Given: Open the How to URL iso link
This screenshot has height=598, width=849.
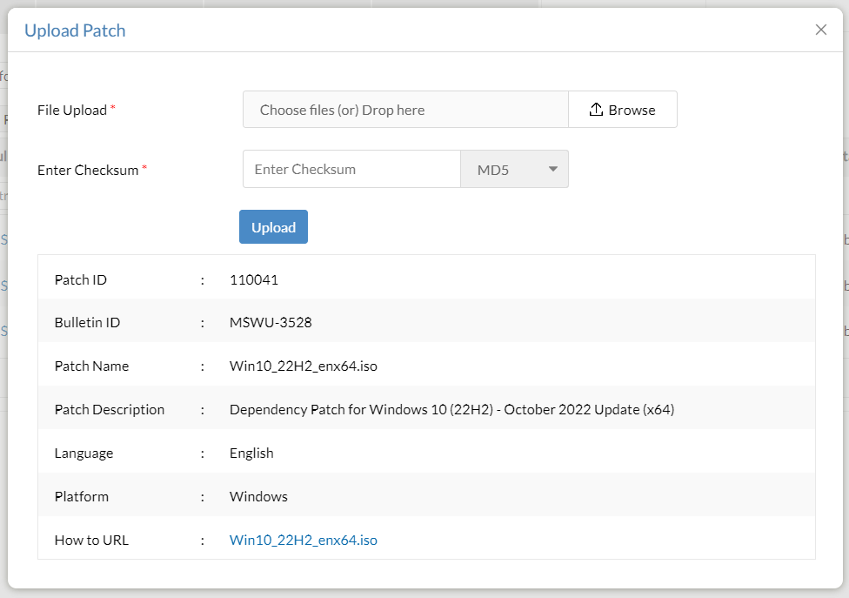Looking at the screenshot, I should coord(304,540).
